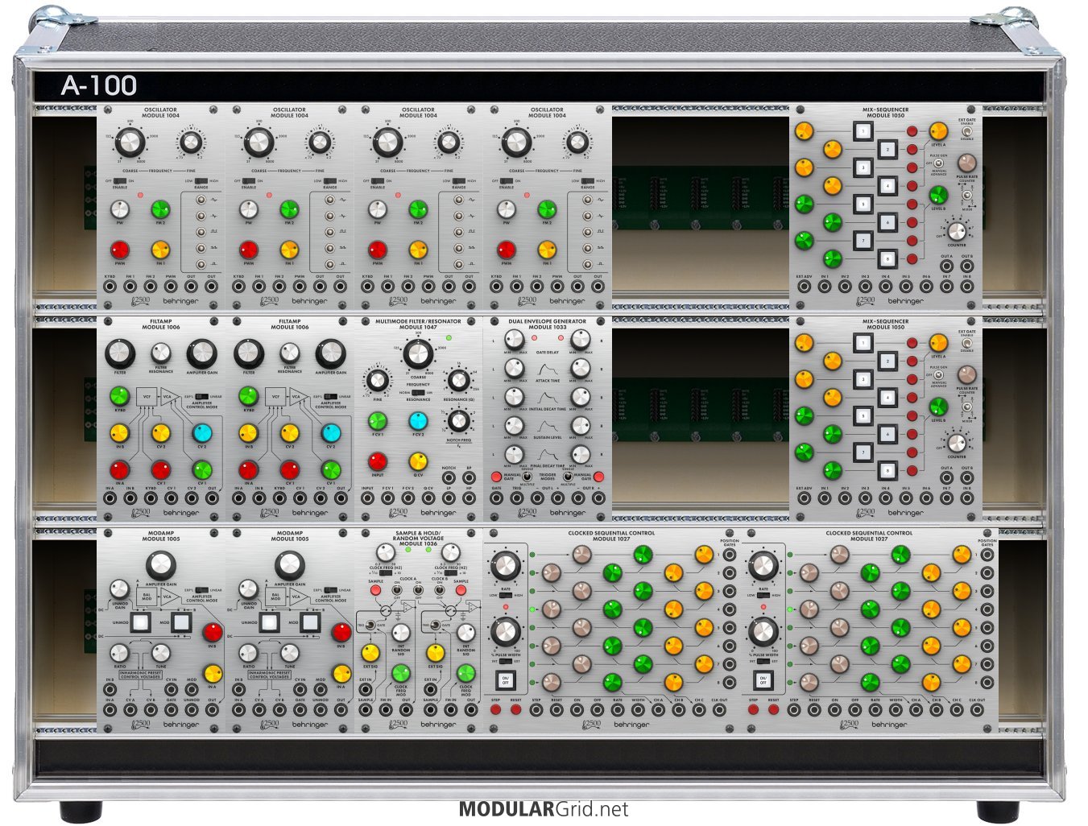The image size is (1088, 826).
Task: Click the TRIG jack on Dual Envelope Generator 1033
Action: pos(516,499)
